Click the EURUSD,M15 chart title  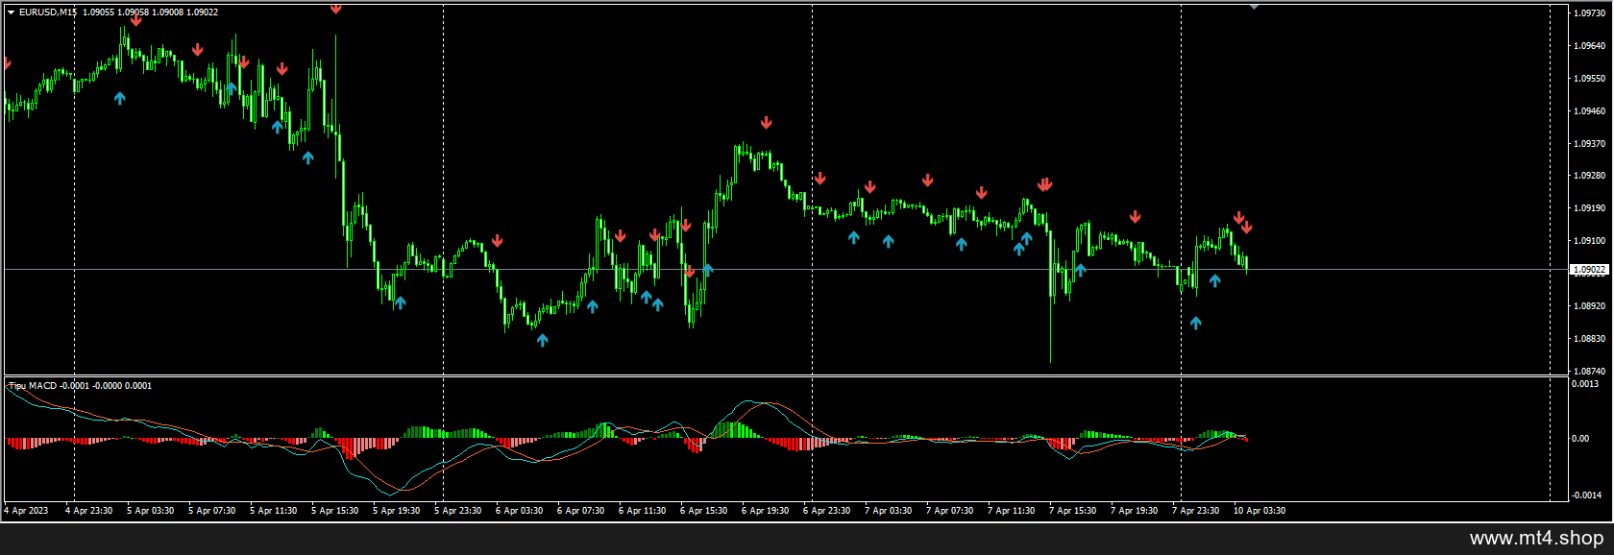click(x=48, y=12)
